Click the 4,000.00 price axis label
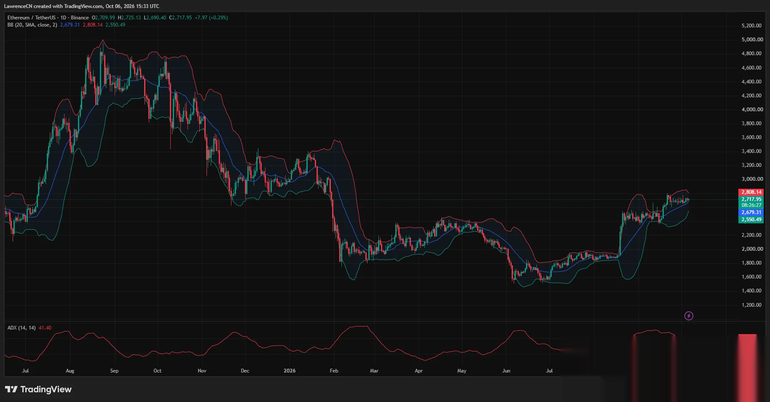The width and height of the screenshot is (770, 402). [x=752, y=110]
